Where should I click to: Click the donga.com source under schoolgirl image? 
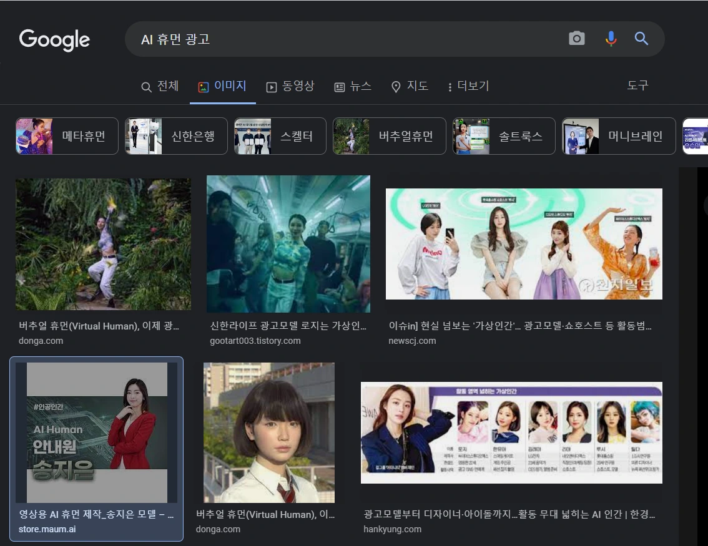point(218,529)
